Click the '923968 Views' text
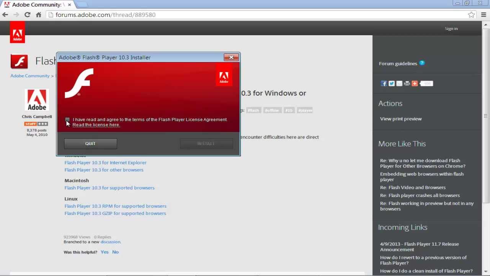 click(x=77, y=237)
